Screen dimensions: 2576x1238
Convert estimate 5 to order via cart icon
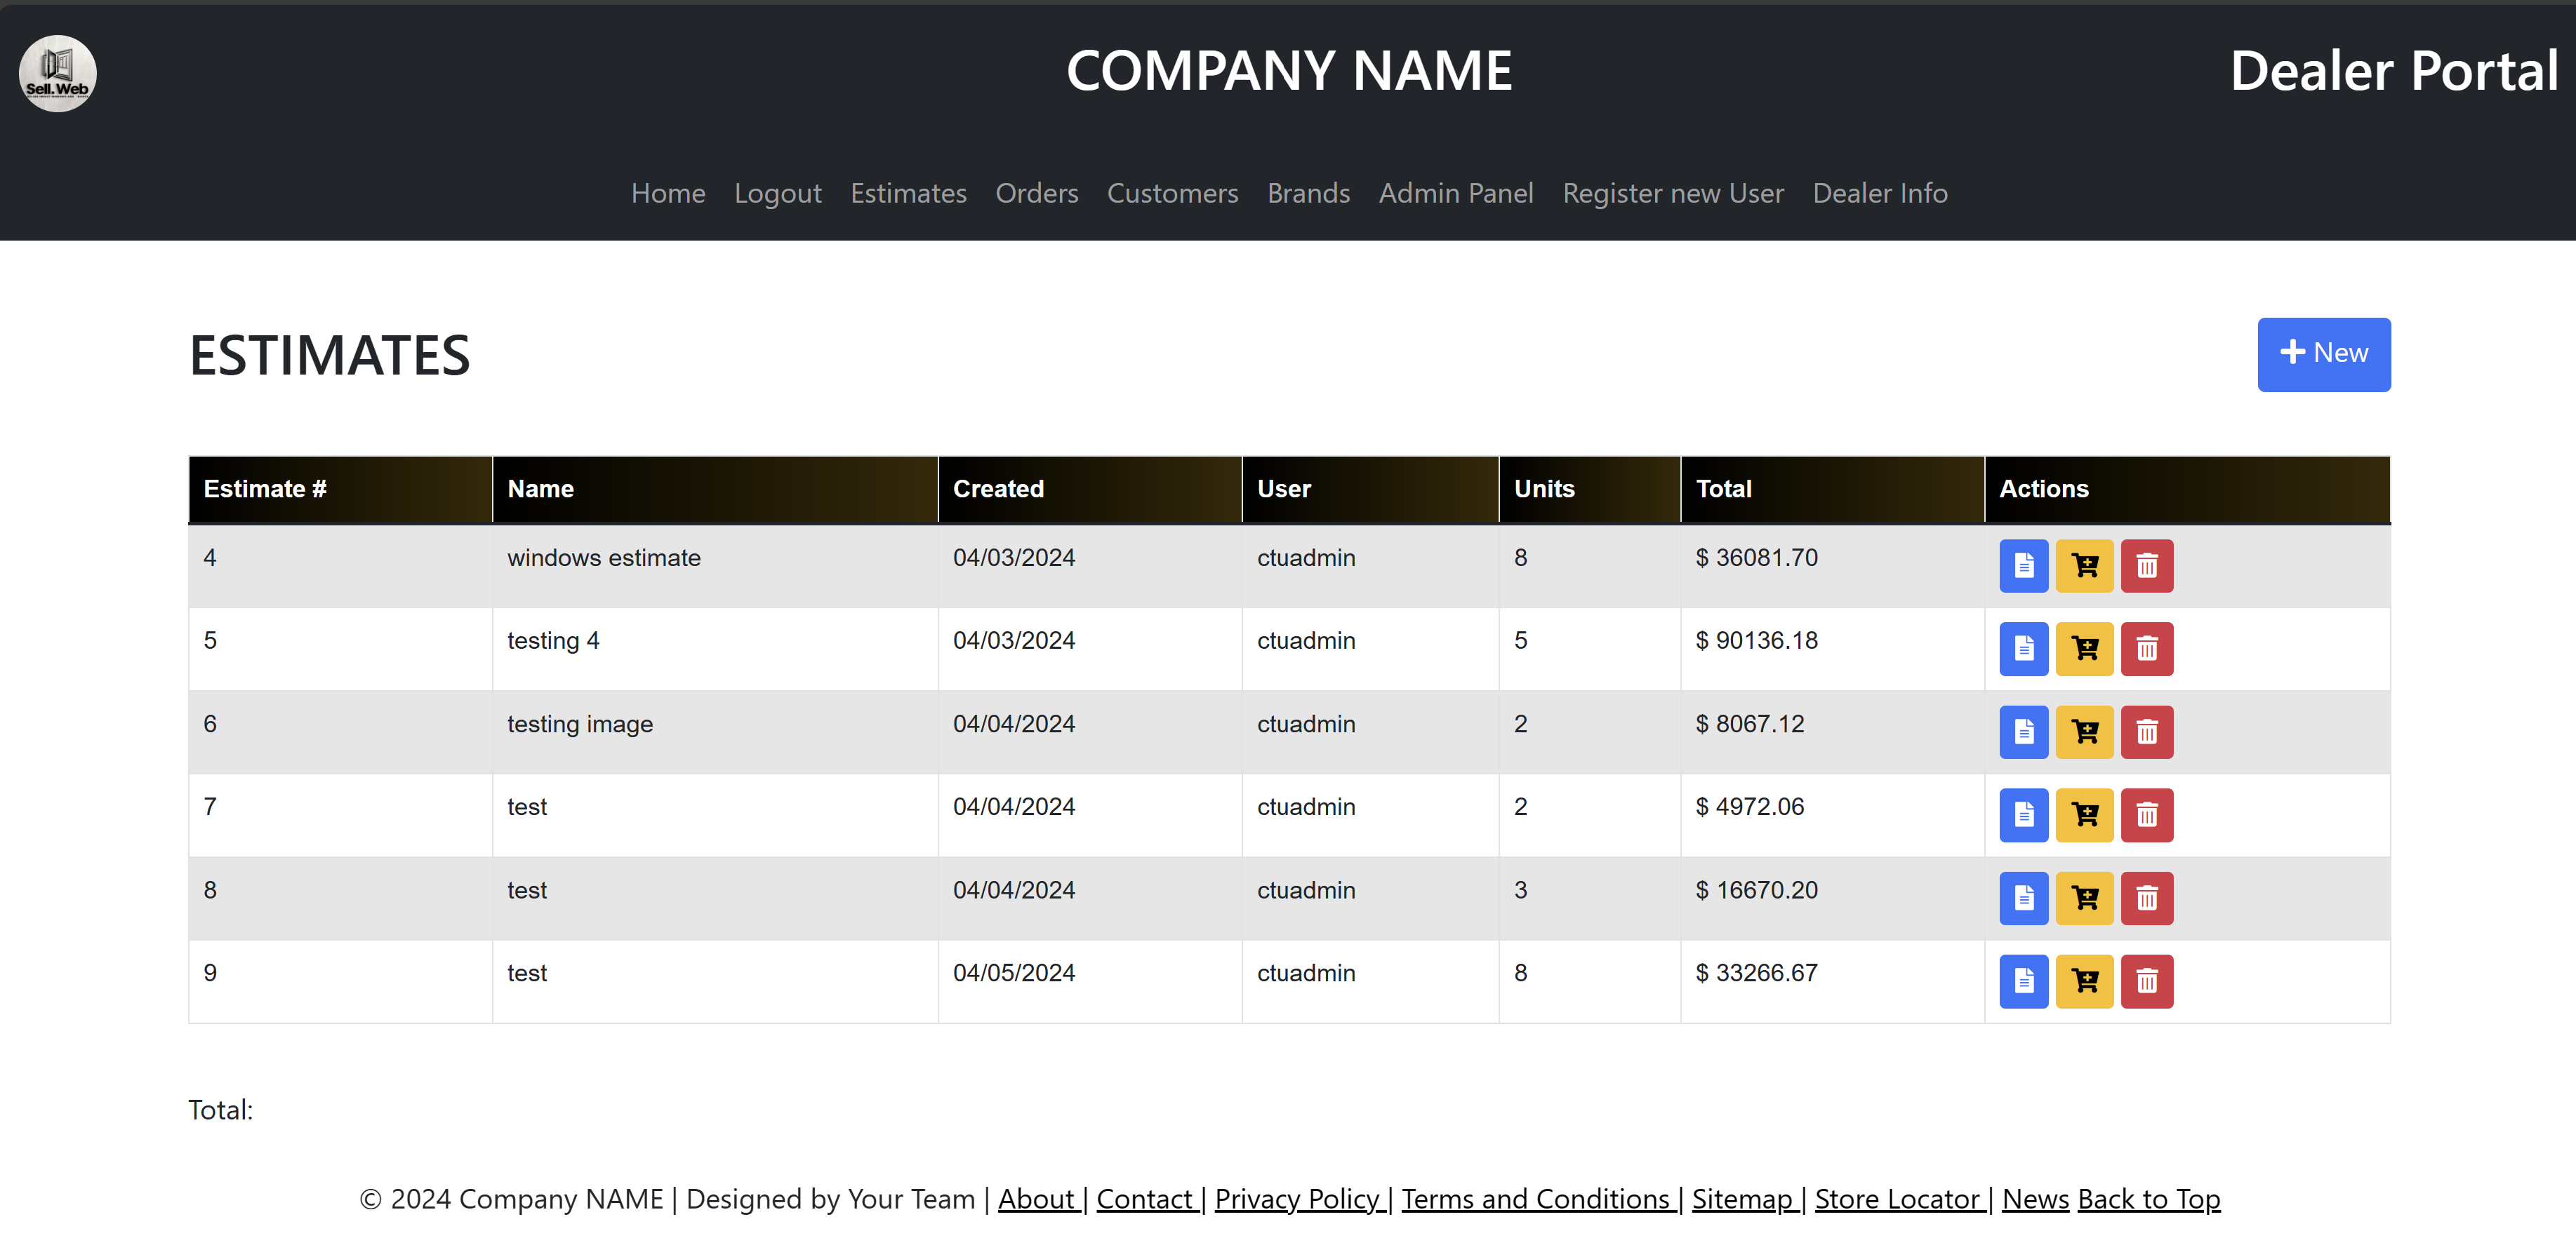(2084, 649)
